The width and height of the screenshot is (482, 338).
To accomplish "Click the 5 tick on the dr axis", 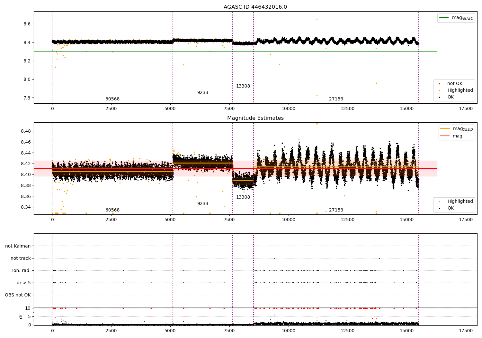I will (x=29, y=316).
